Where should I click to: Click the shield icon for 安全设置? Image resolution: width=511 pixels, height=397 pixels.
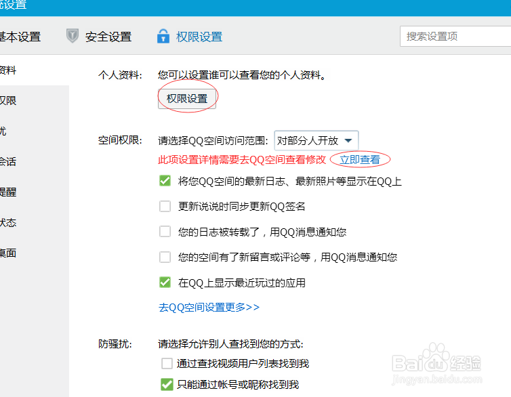pos(73,36)
